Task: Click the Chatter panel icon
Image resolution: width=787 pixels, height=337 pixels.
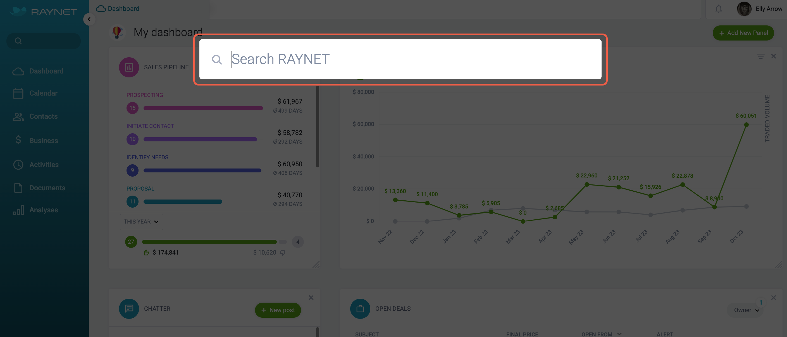Action: [x=129, y=309]
